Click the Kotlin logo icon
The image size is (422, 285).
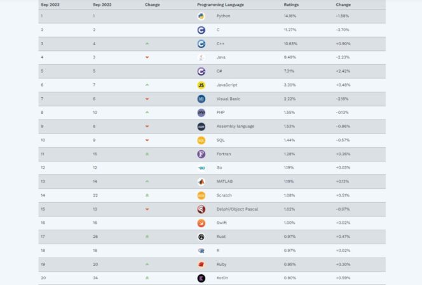(x=201, y=278)
